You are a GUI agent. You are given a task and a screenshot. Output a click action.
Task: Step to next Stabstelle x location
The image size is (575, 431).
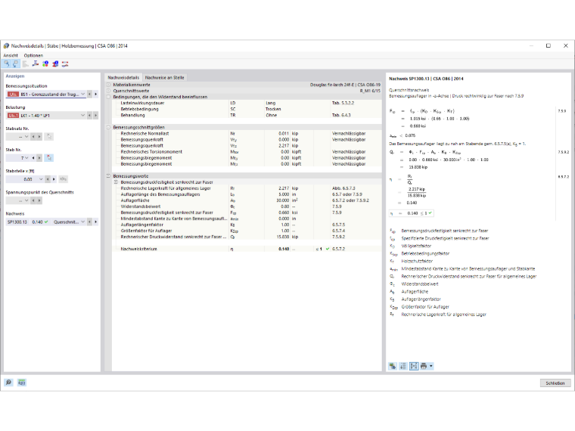coord(54,179)
